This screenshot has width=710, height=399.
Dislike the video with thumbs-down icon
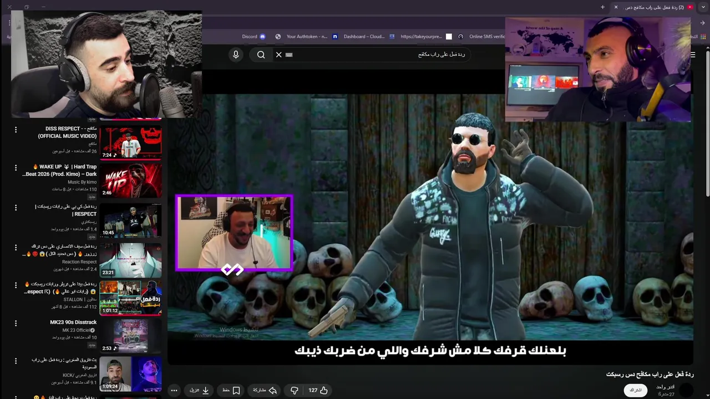pos(295,390)
